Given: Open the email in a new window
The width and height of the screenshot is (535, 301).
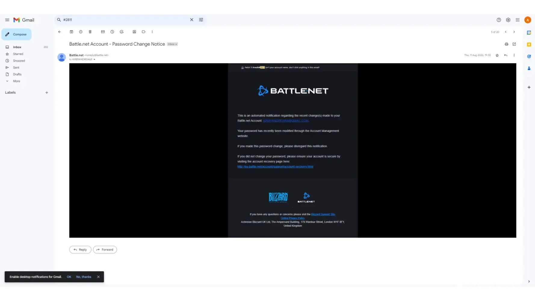Looking at the screenshot, I should pos(514,44).
